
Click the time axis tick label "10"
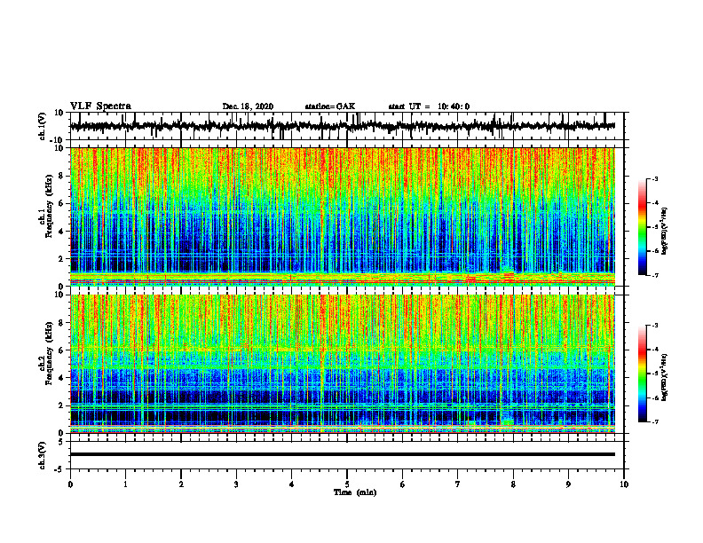coord(624,484)
